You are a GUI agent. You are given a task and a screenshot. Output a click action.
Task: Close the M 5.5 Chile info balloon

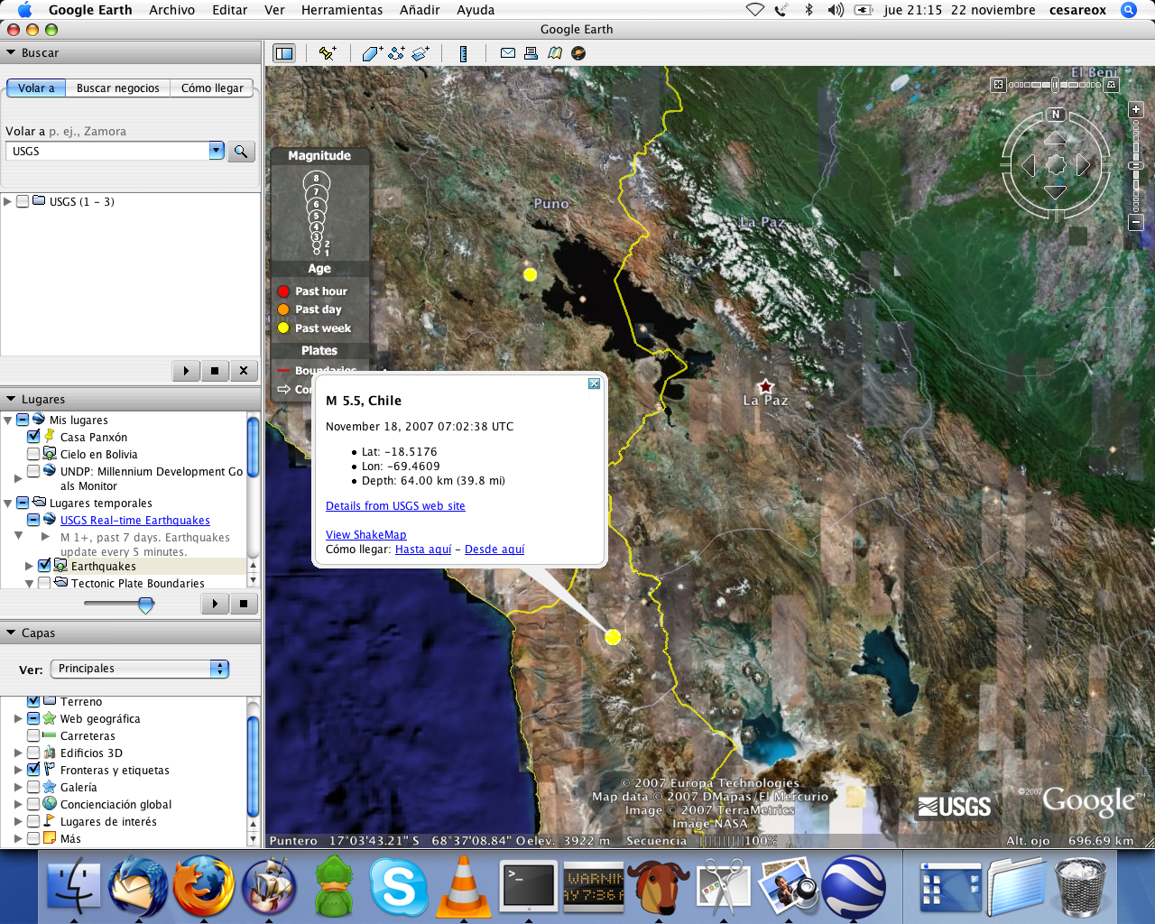coord(594,383)
